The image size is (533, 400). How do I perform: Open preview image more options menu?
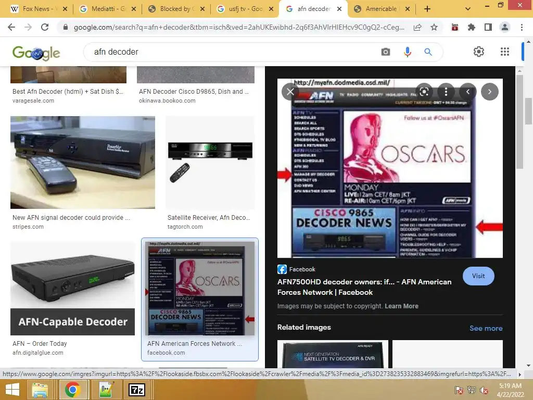[446, 92]
